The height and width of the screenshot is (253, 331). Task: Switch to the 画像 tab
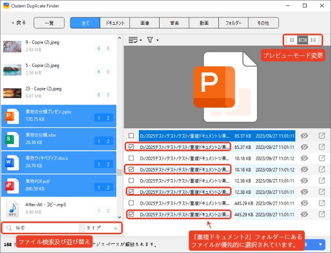[x=145, y=22]
